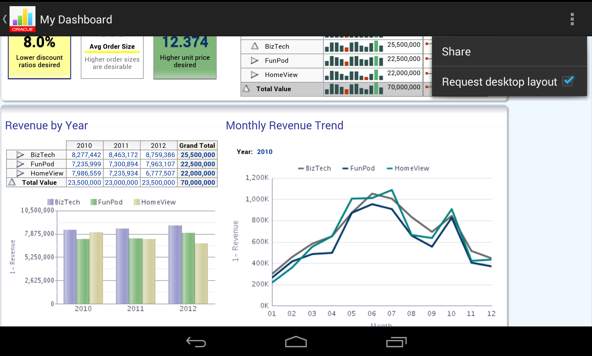Tap the yellow 8.0% discount ratio tile

[x=39, y=57]
